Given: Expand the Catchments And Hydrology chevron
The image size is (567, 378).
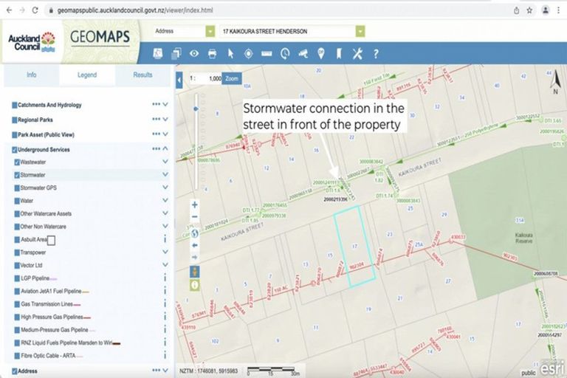Looking at the screenshot, I should [165, 105].
